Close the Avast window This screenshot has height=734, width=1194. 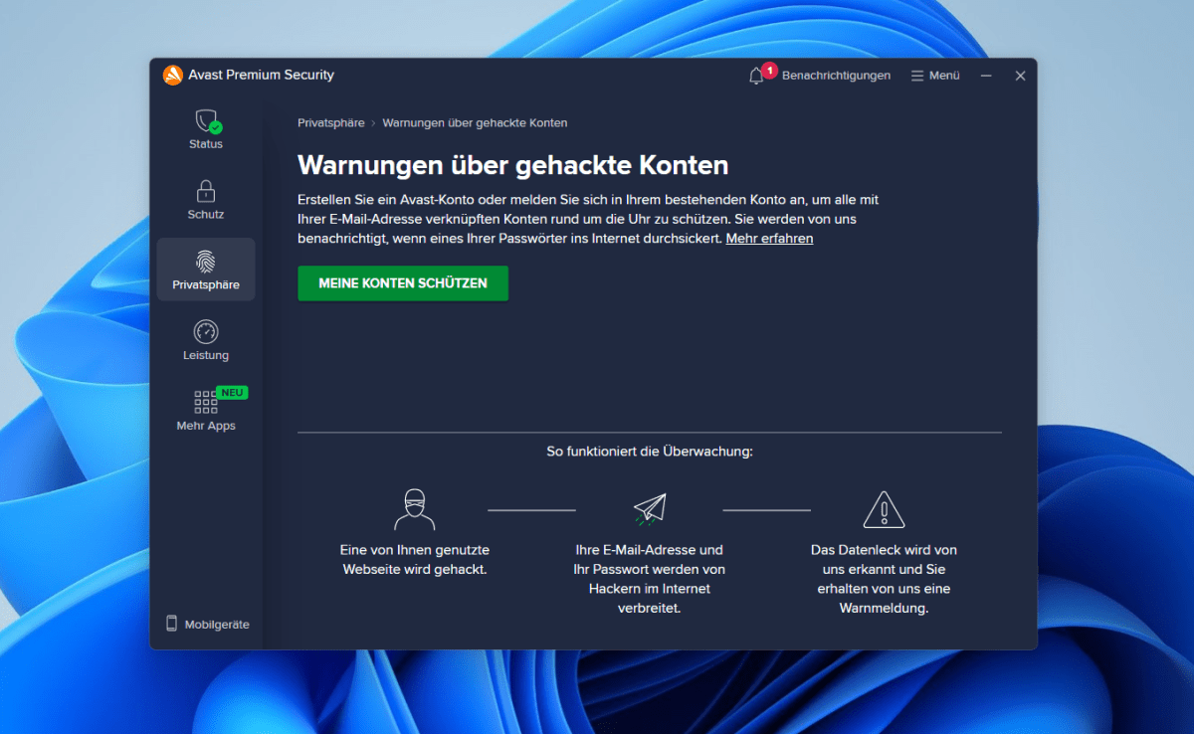1020,76
